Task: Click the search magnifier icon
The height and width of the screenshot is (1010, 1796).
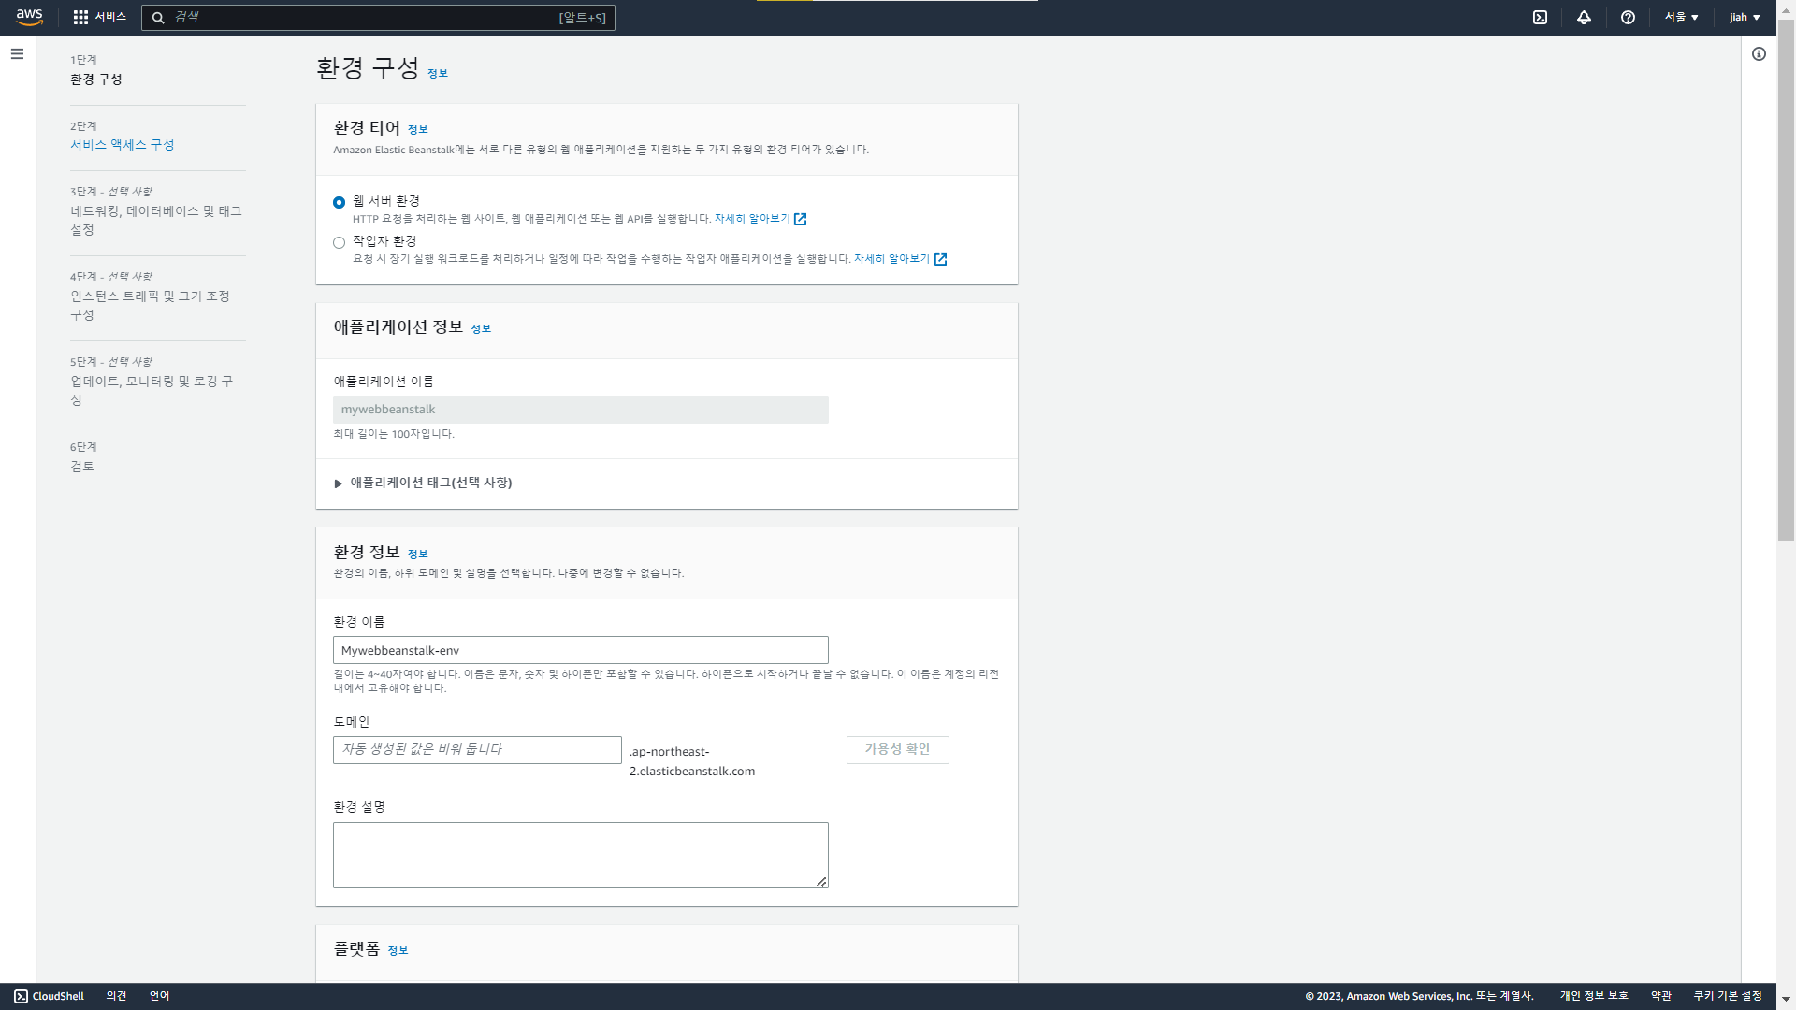Action: click(x=158, y=18)
